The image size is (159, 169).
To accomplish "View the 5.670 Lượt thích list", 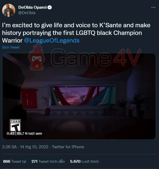I will click(x=84, y=161).
